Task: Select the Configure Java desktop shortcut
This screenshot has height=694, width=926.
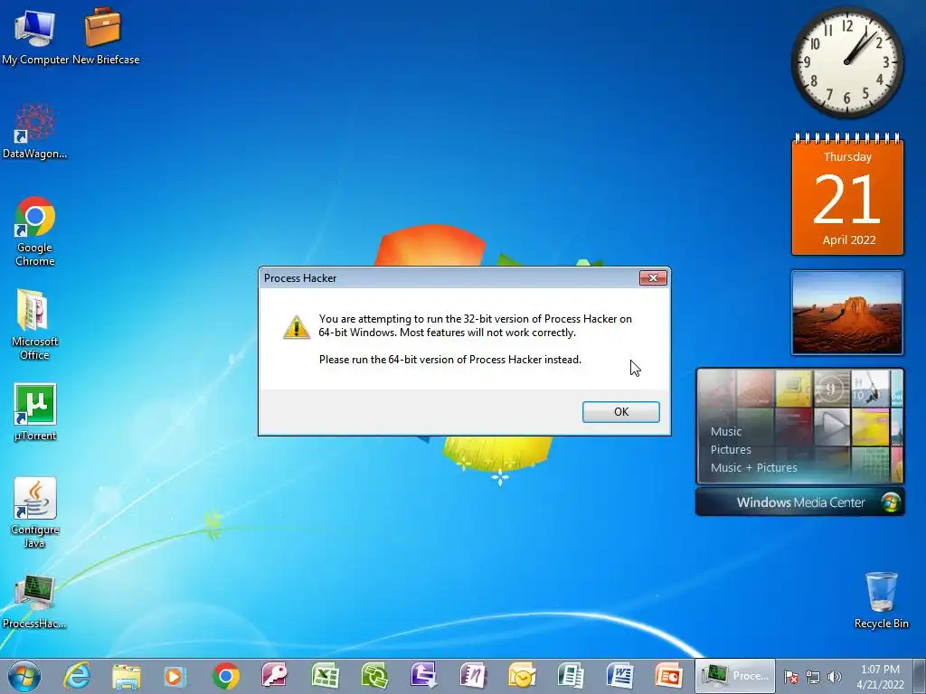Action: [x=35, y=512]
